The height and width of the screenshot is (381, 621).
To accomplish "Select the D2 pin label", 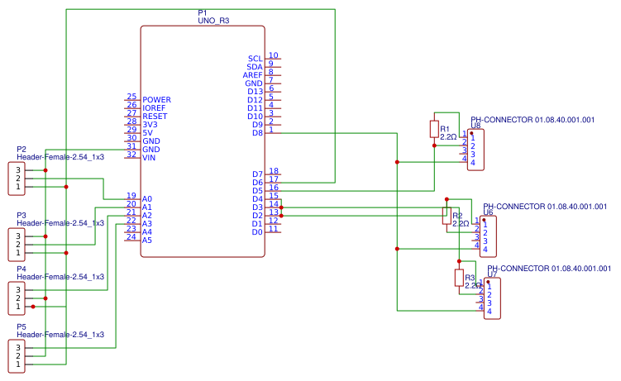I will (257, 216).
